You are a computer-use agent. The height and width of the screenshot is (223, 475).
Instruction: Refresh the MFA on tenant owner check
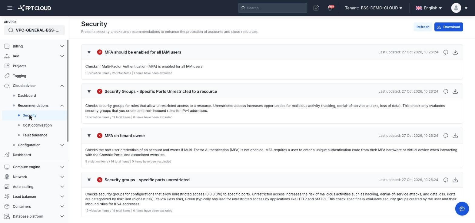446,136
